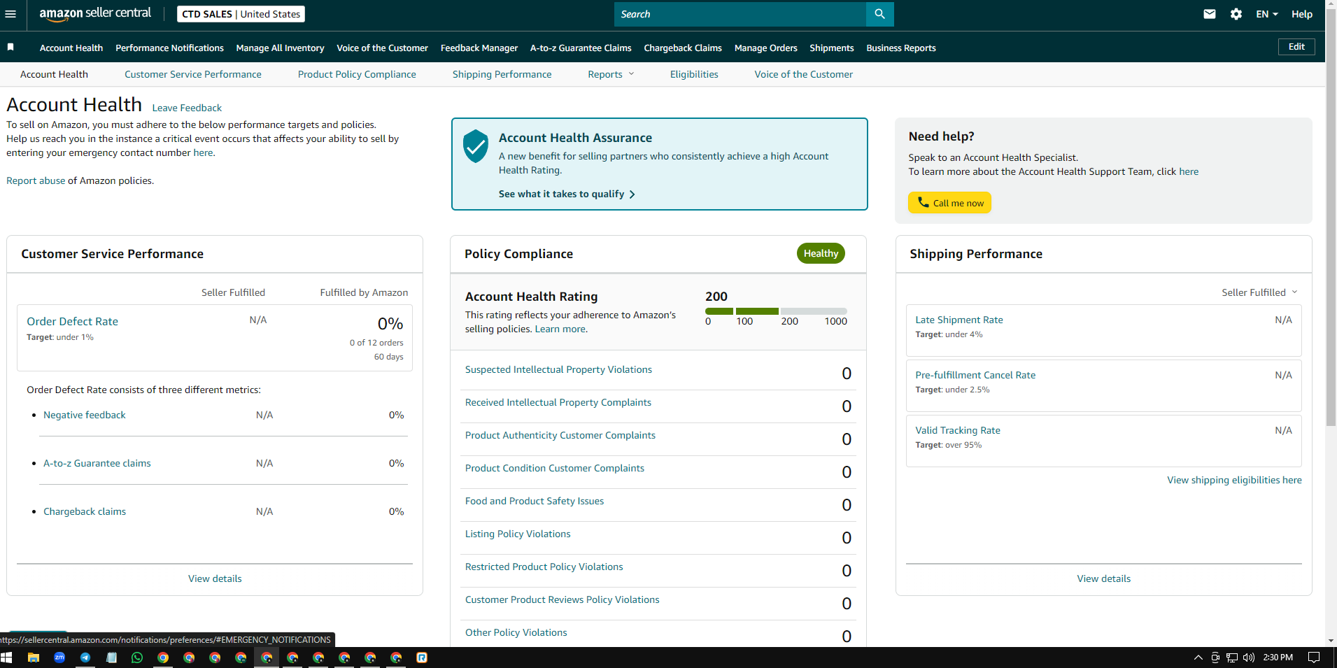Click into the Search input field

(x=740, y=14)
